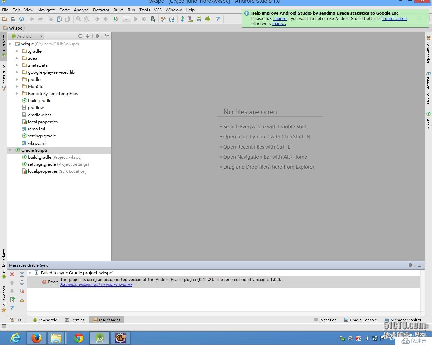Open the Project panel gear settings dropdown
The image size is (432, 345).
(x=98, y=36)
